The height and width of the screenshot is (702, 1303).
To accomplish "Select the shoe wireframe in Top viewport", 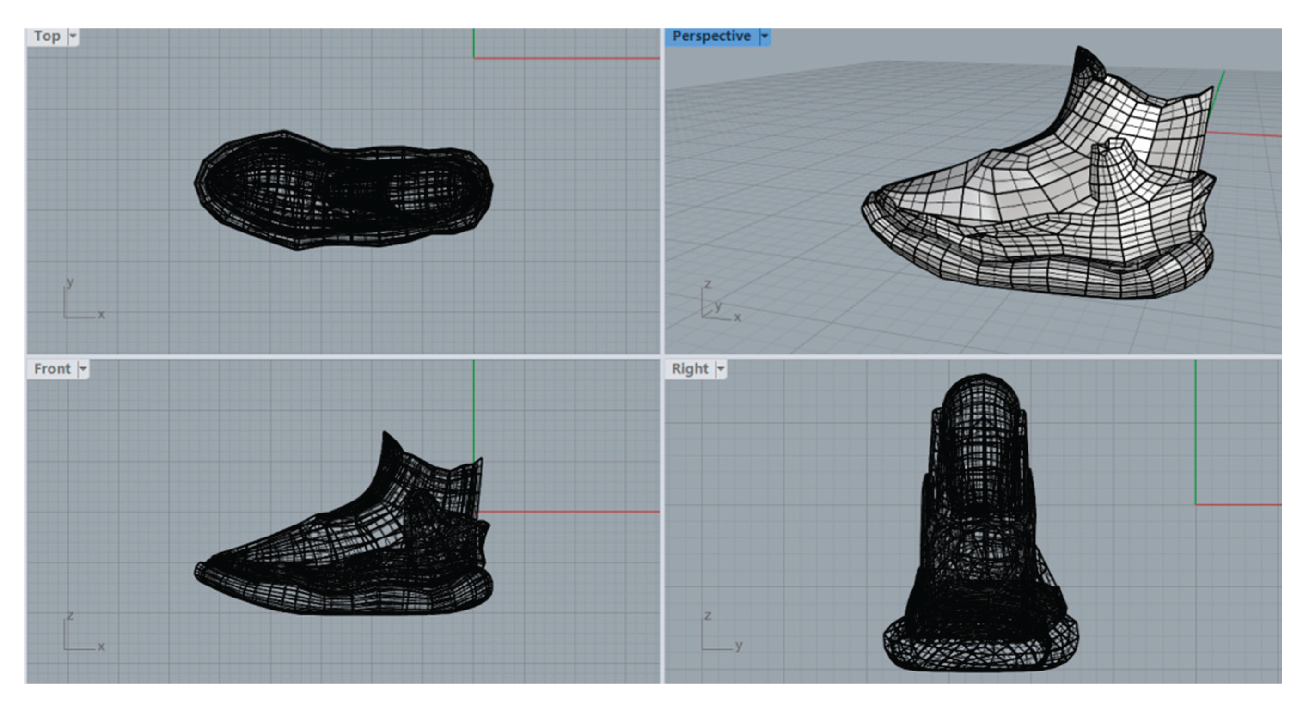I will coord(344,189).
